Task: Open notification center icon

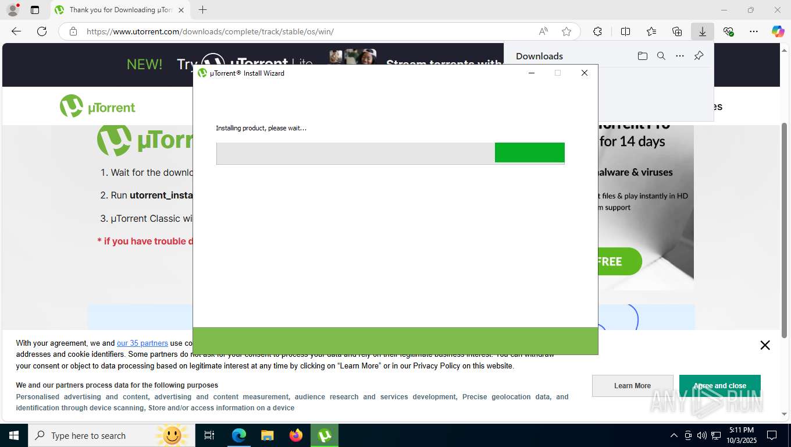Action: pyautogui.click(x=772, y=435)
